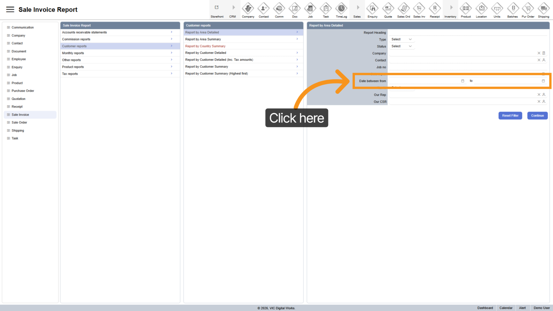Open the Storefront external link icon
This screenshot has height=311, width=553.
click(217, 8)
